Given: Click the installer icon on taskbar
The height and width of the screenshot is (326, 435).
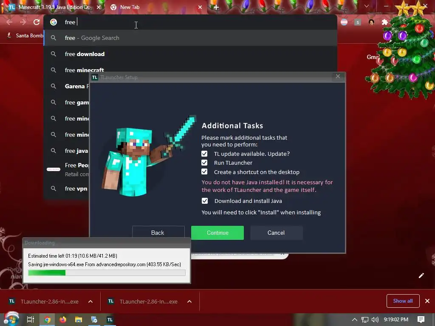Looking at the screenshot, I should (94, 320).
